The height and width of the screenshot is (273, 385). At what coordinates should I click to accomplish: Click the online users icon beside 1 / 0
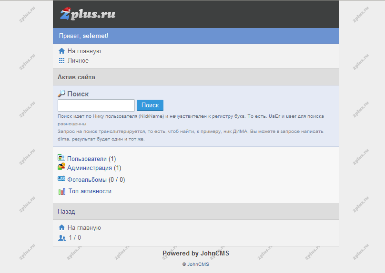[62, 238]
